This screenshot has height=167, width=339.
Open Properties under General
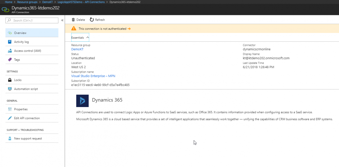32,109
